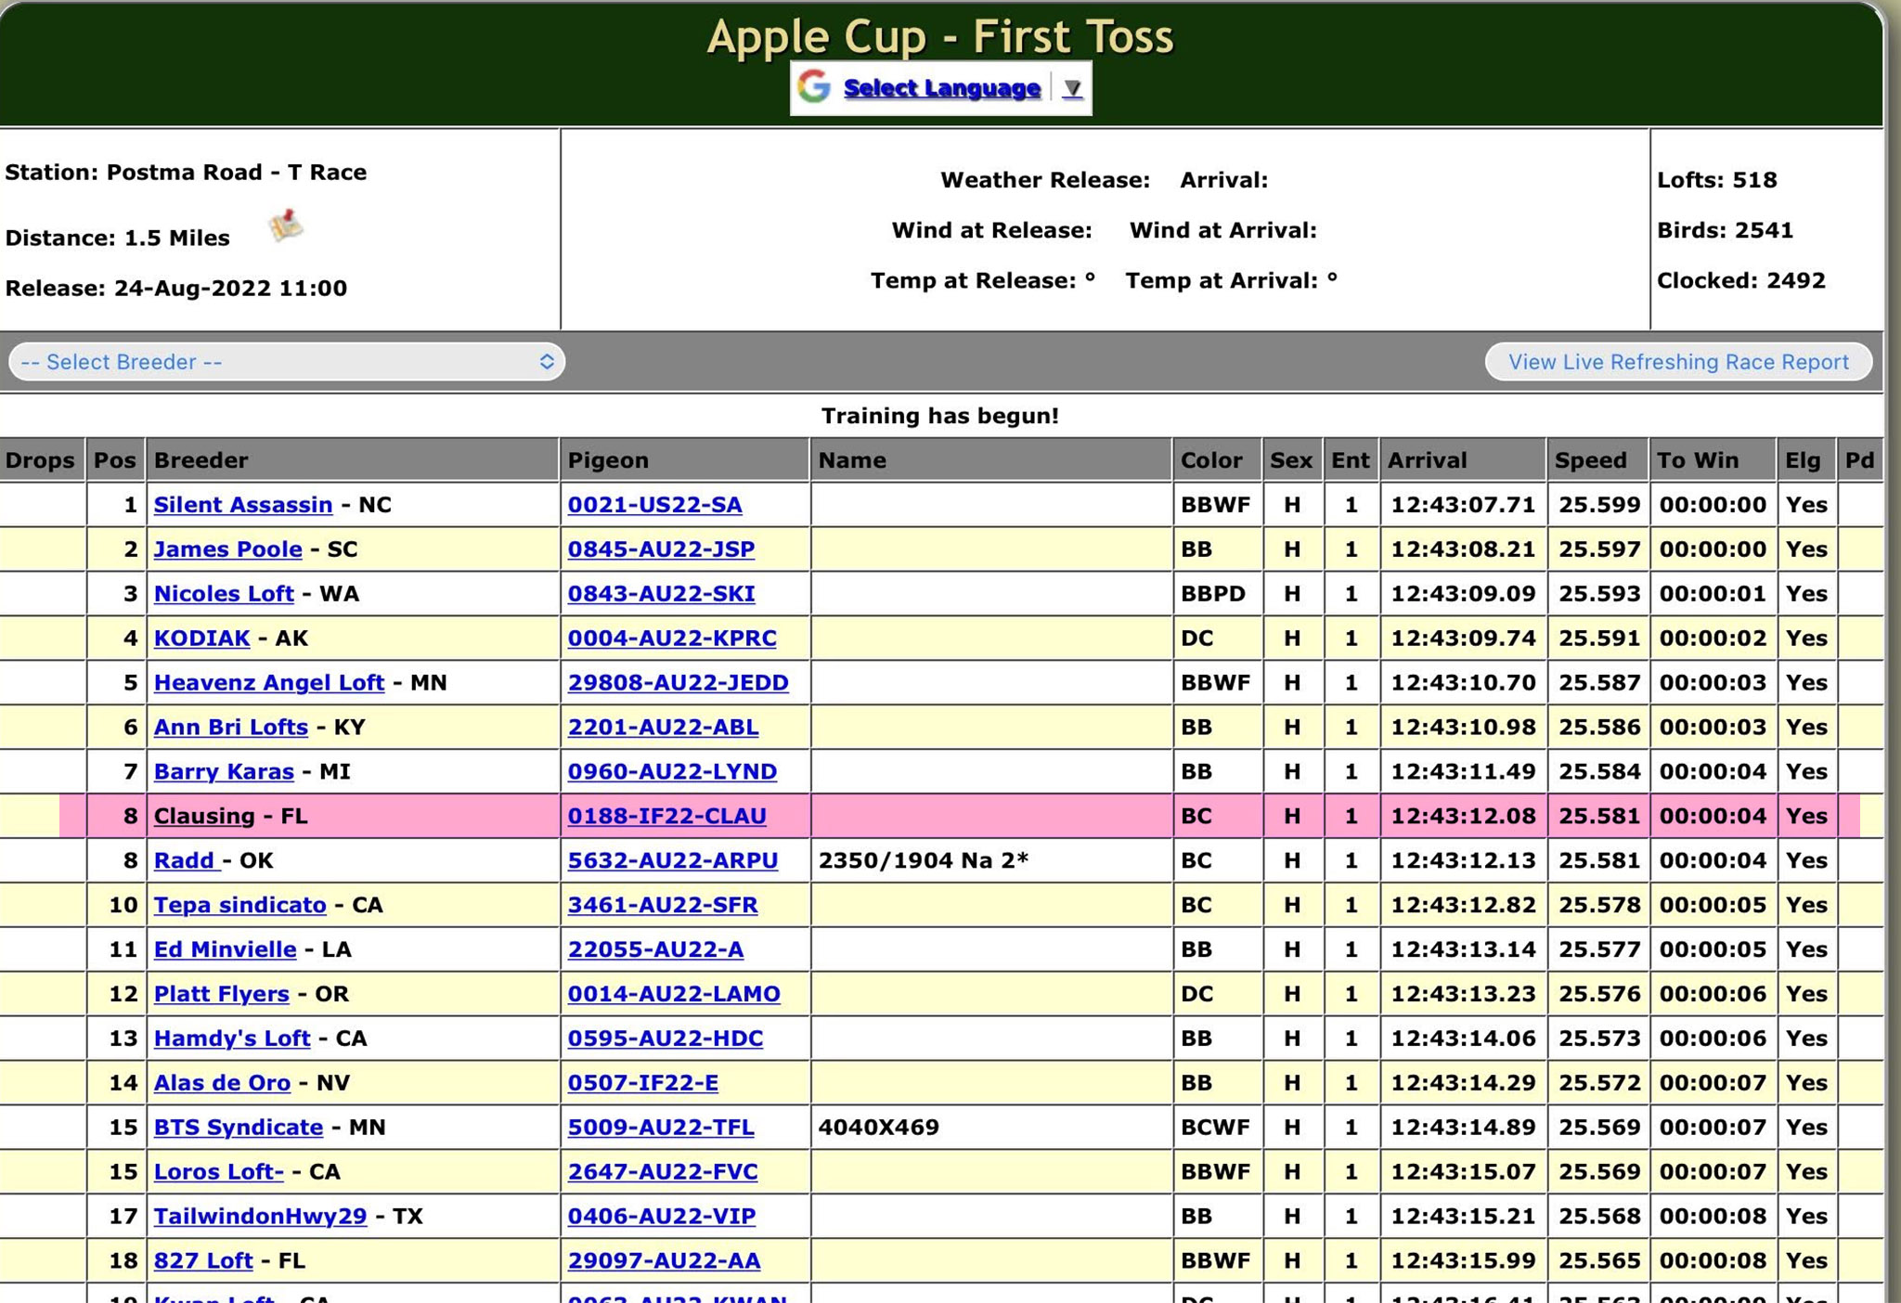This screenshot has height=1303, width=1901.
Task: Click the Color column header
Action: (x=1216, y=460)
